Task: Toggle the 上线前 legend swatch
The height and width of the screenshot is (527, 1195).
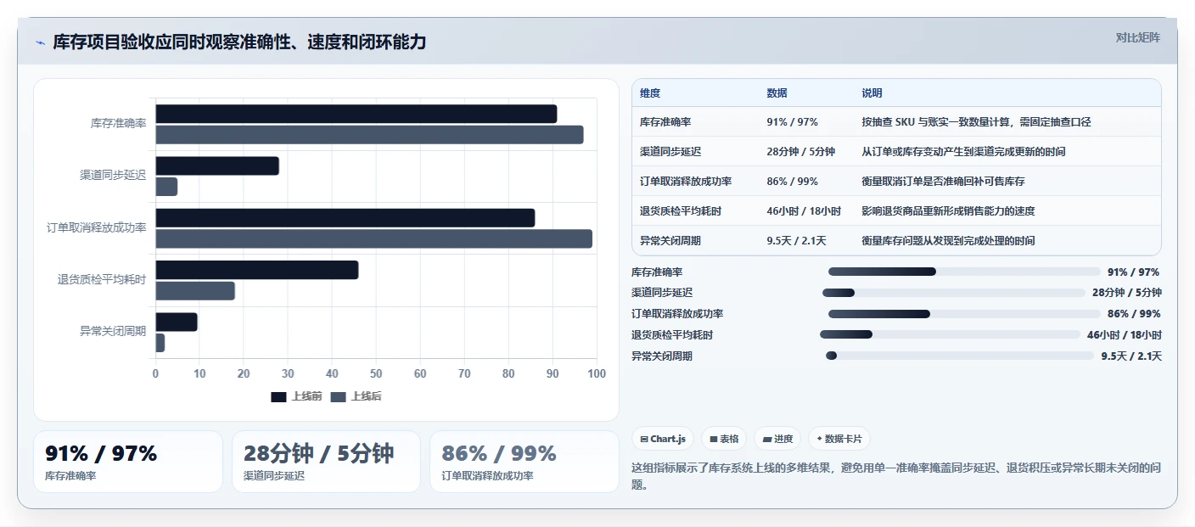Action: coord(279,396)
